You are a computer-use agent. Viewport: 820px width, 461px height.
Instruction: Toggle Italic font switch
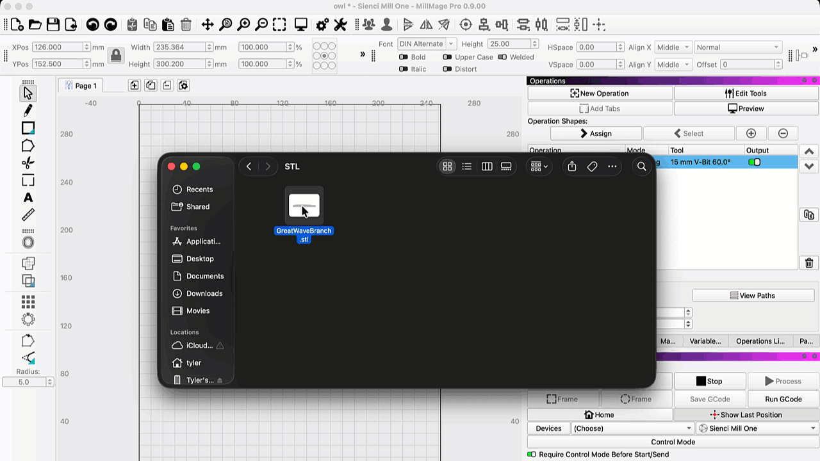point(403,69)
